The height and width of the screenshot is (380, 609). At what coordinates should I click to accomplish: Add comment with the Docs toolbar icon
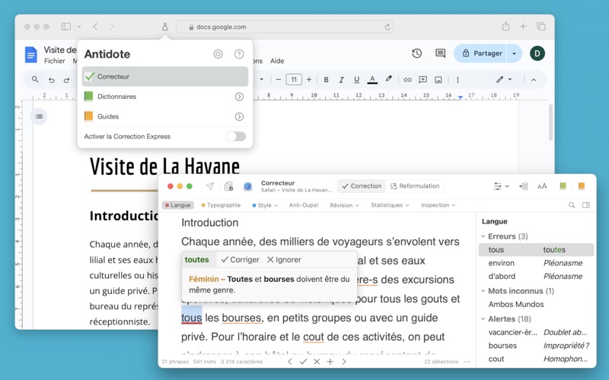pyautogui.click(x=423, y=80)
